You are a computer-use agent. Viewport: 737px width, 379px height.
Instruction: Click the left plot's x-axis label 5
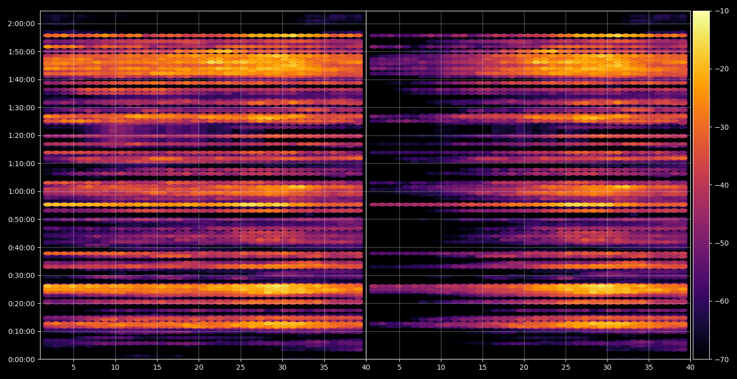pyautogui.click(x=73, y=367)
